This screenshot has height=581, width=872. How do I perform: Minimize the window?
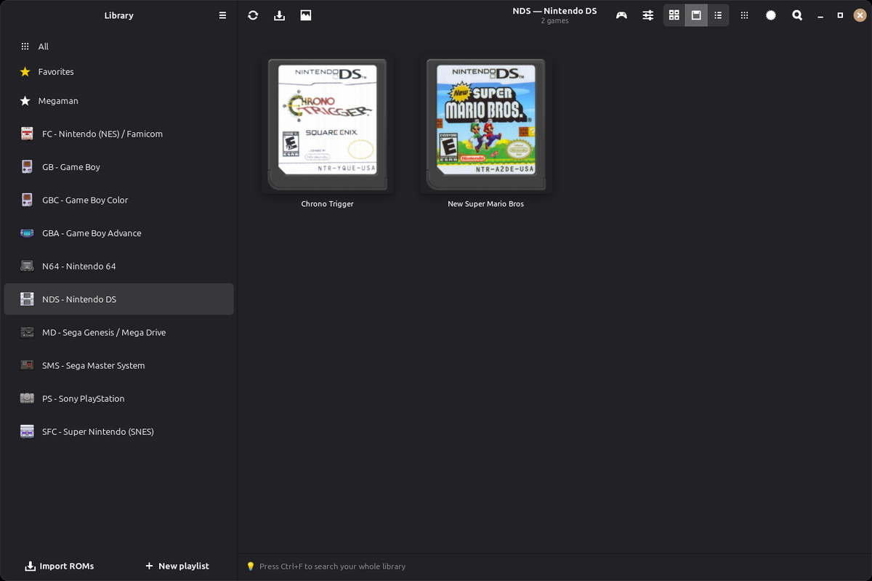[820, 15]
